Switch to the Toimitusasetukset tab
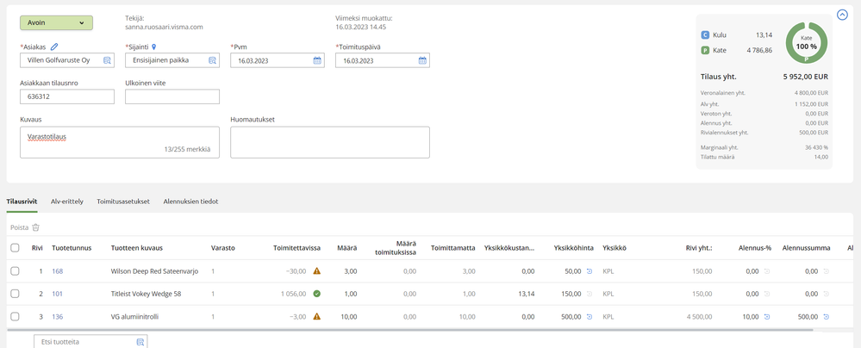 (x=123, y=202)
